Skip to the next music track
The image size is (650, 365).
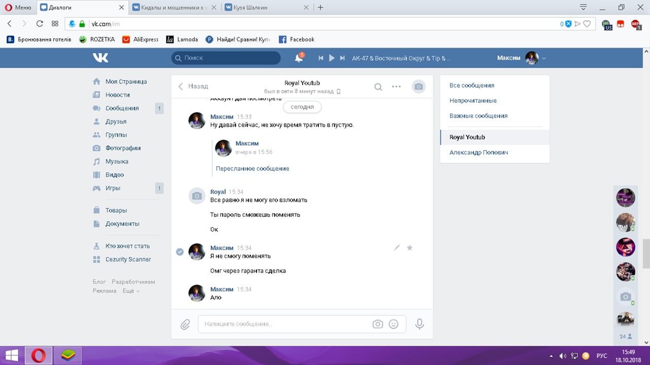tap(343, 58)
